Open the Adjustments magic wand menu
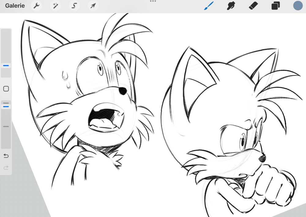Viewport: 306px width, 217px height. click(55, 6)
